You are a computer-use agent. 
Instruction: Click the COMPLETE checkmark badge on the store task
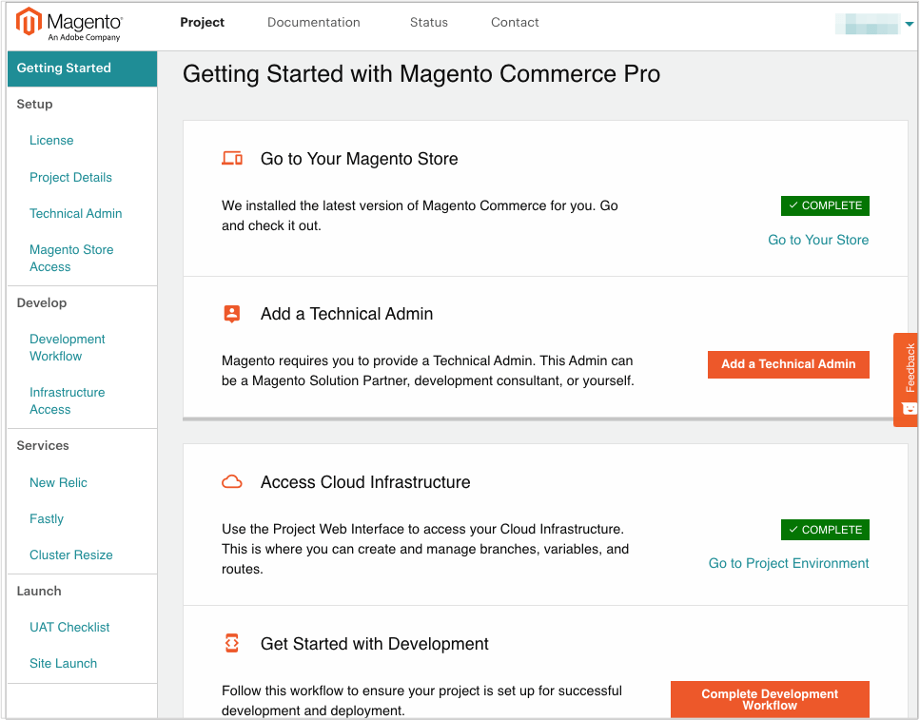824,205
